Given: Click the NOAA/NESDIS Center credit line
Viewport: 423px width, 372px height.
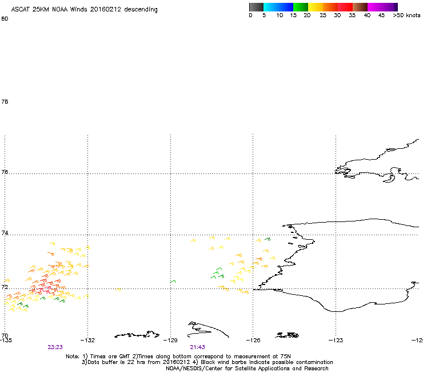Looking at the screenshot, I should click(x=247, y=369).
